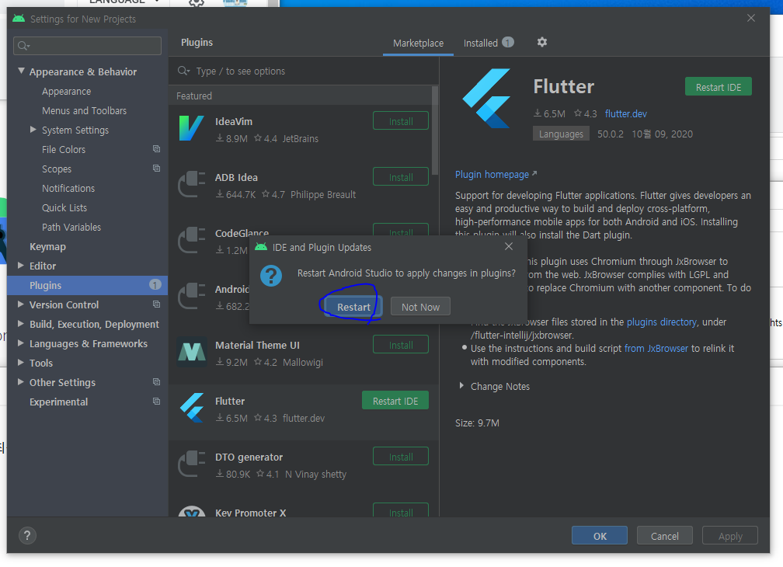Click the File Colors project-level icon

156,149
